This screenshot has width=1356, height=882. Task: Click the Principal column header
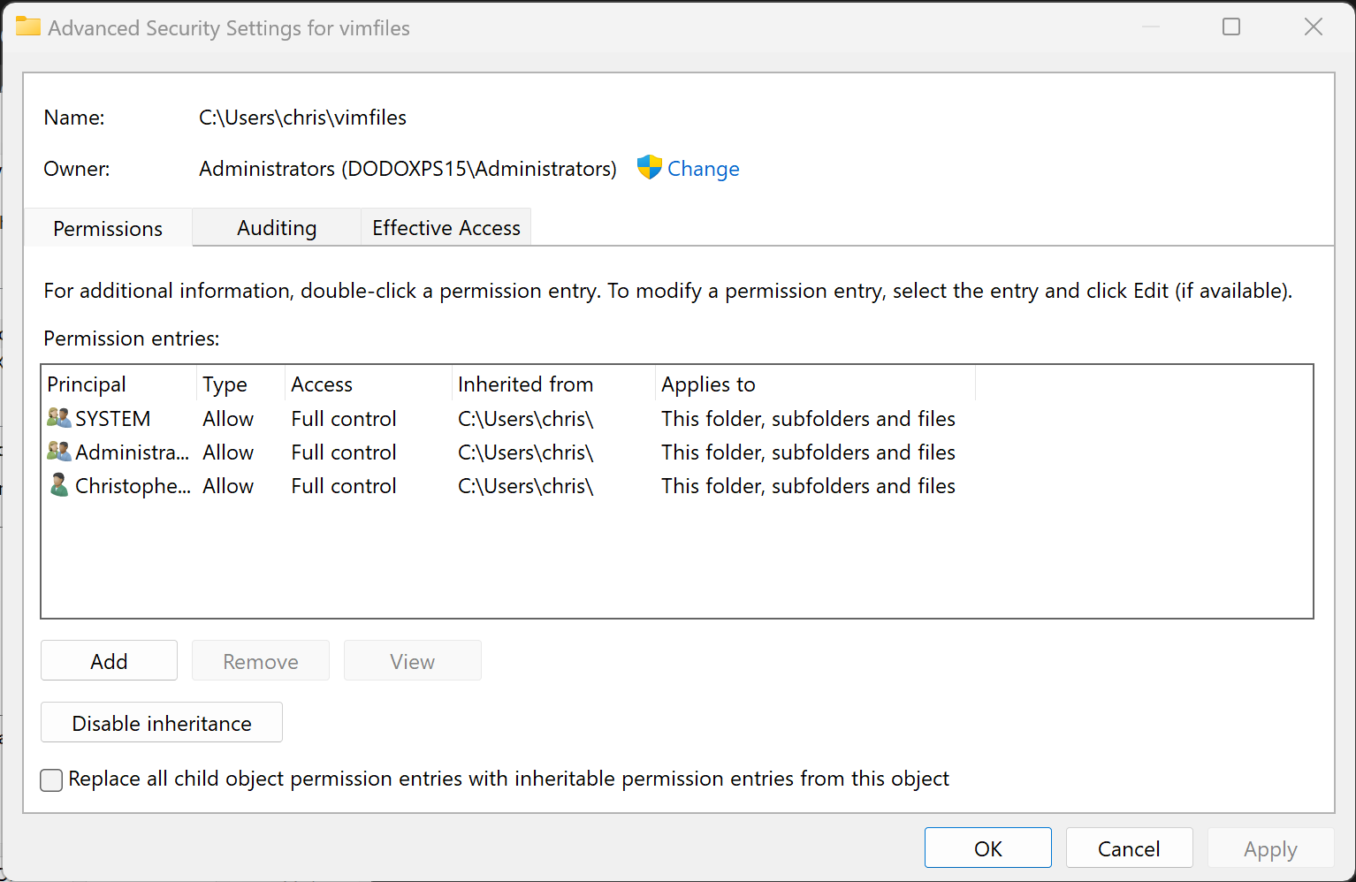click(86, 384)
